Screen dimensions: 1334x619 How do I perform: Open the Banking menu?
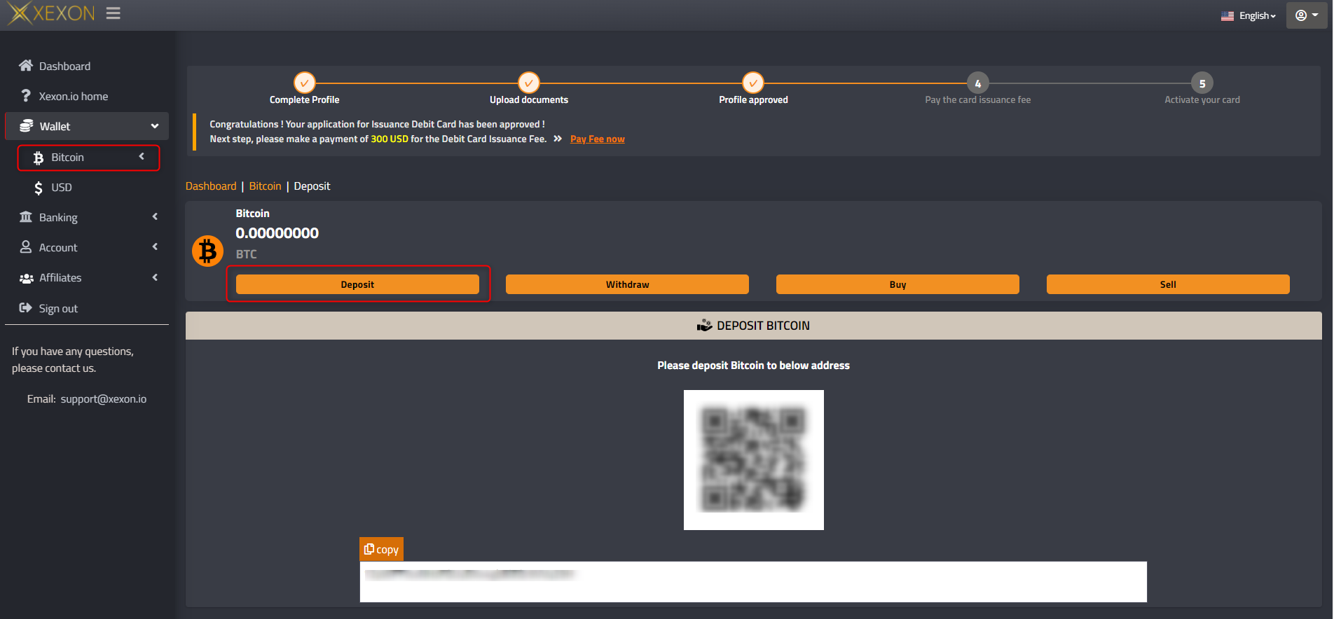coord(58,217)
